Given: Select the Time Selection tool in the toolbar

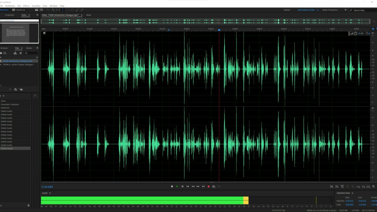Looking at the screenshot, I should pyautogui.click(x=62, y=10).
